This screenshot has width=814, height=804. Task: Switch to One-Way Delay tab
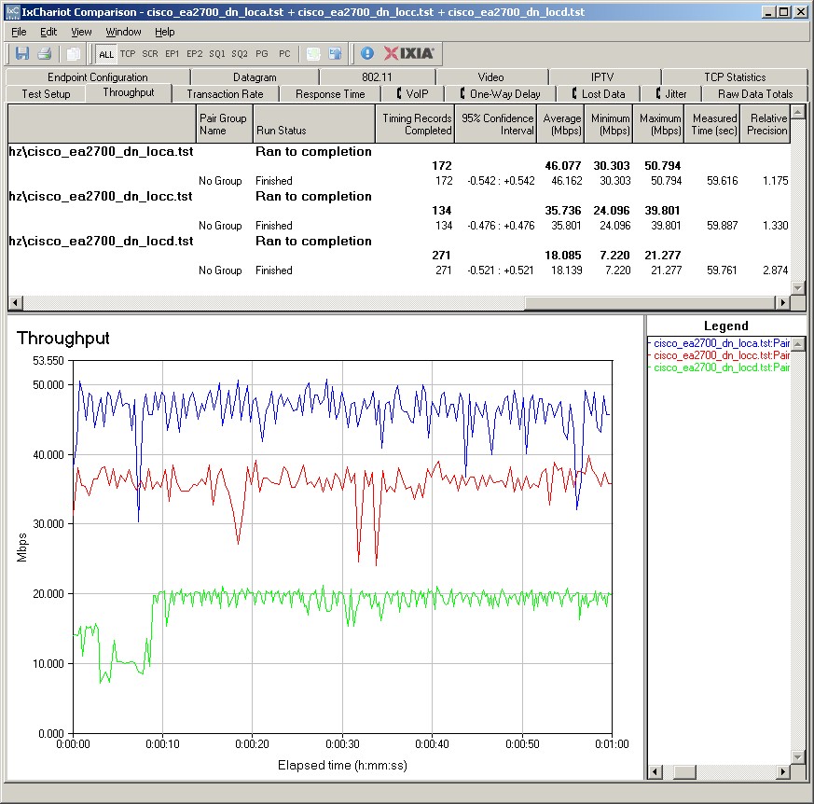[501, 94]
